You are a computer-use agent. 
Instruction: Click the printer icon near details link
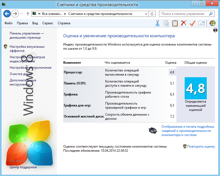pyautogui.click(x=153, y=130)
